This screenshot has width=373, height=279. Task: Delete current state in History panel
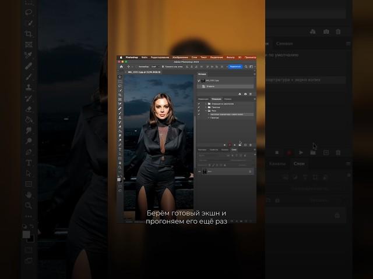tap(250, 94)
